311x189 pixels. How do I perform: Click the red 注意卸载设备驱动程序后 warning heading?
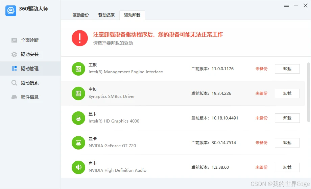coord(158,34)
